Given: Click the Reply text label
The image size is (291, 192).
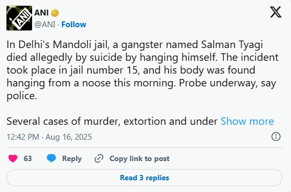Looking at the screenshot, I should coord(72,159).
